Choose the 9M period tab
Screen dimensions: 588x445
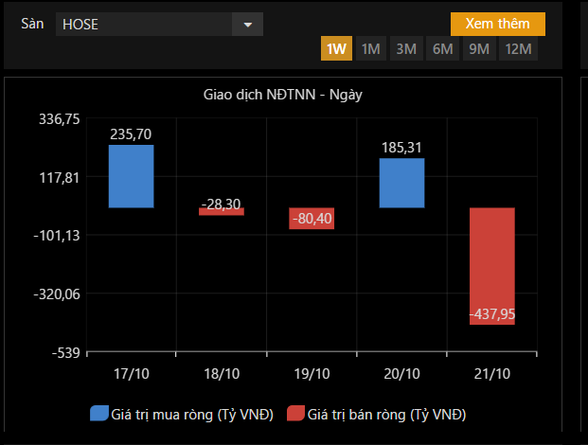point(478,49)
